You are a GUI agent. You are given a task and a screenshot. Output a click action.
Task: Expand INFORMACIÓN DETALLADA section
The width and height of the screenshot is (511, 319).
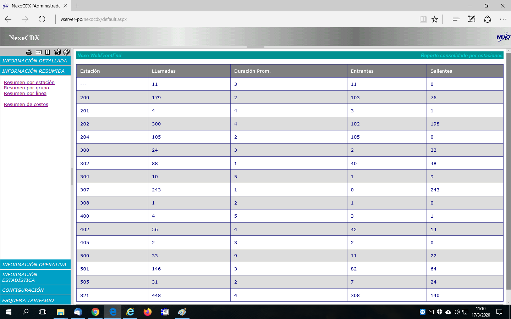[35, 61]
